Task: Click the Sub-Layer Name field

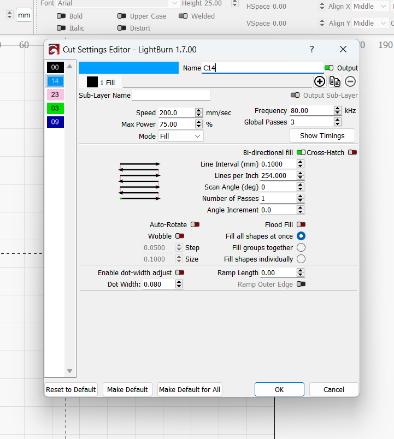Action: (x=171, y=95)
